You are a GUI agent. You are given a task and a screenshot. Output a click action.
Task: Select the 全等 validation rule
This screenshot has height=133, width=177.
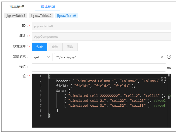pos(55,47)
